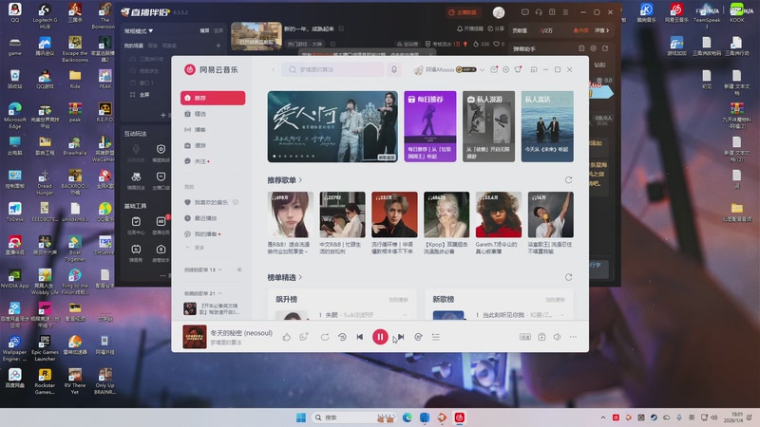Open the 榜单精选 section link

[284, 277]
